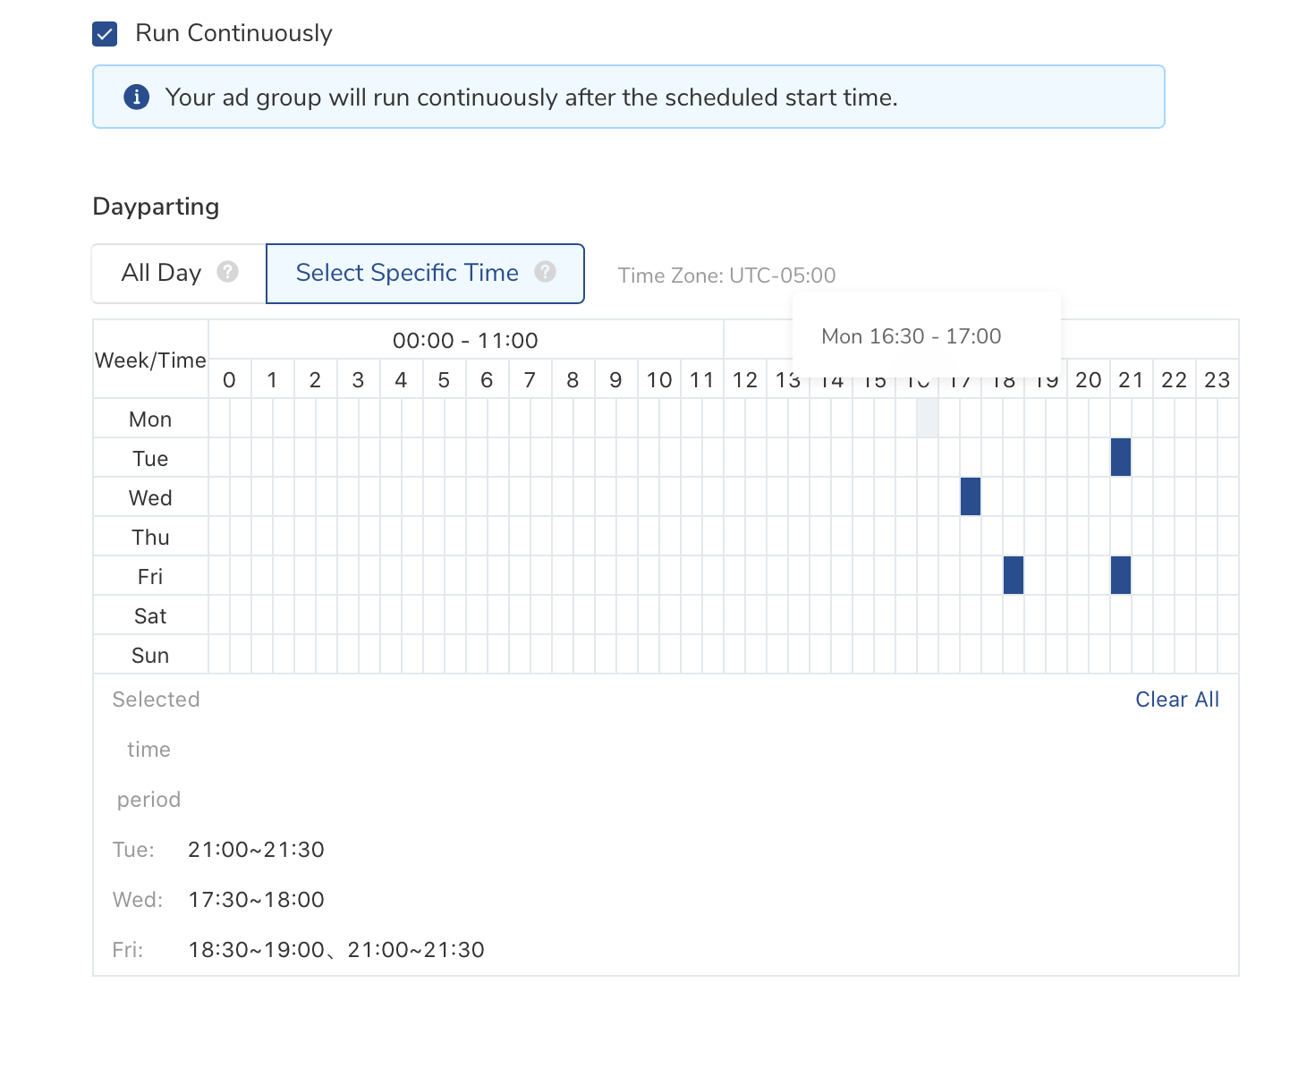Image resolution: width=1315 pixels, height=1068 pixels.
Task: Click the Clear All link
Action: tap(1176, 699)
